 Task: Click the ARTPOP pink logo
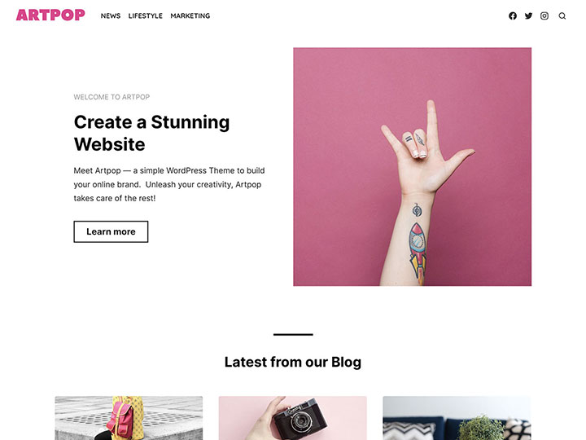coord(50,15)
